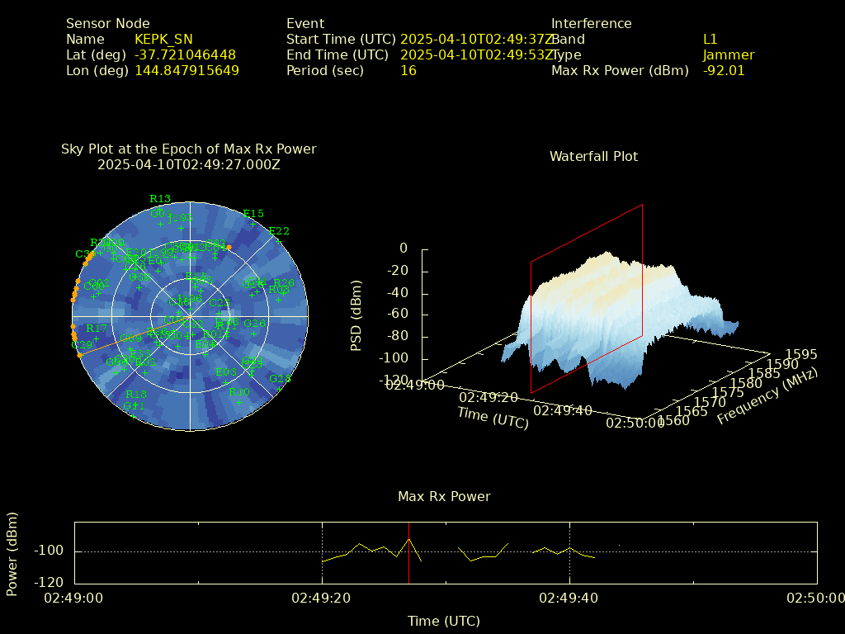The height and width of the screenshot is (634, 845).
Task: Click the event Start Time value
Action: coord(477,40)
